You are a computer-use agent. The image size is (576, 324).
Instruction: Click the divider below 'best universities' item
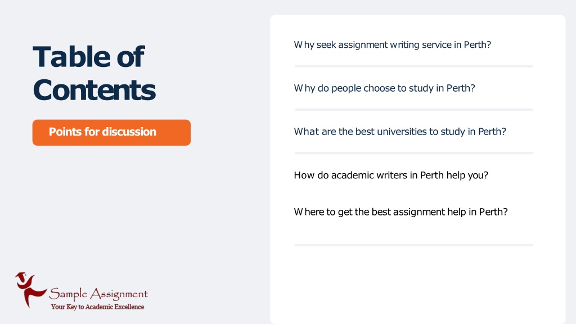[x=413, y=153]
